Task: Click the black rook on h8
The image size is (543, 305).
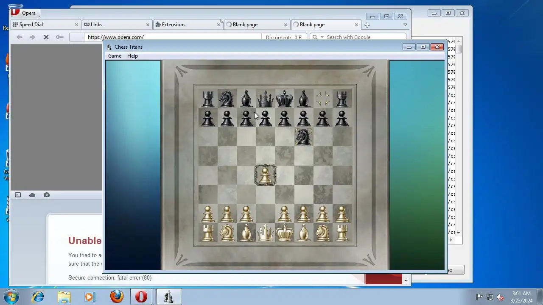Action: tap(342, 99)
